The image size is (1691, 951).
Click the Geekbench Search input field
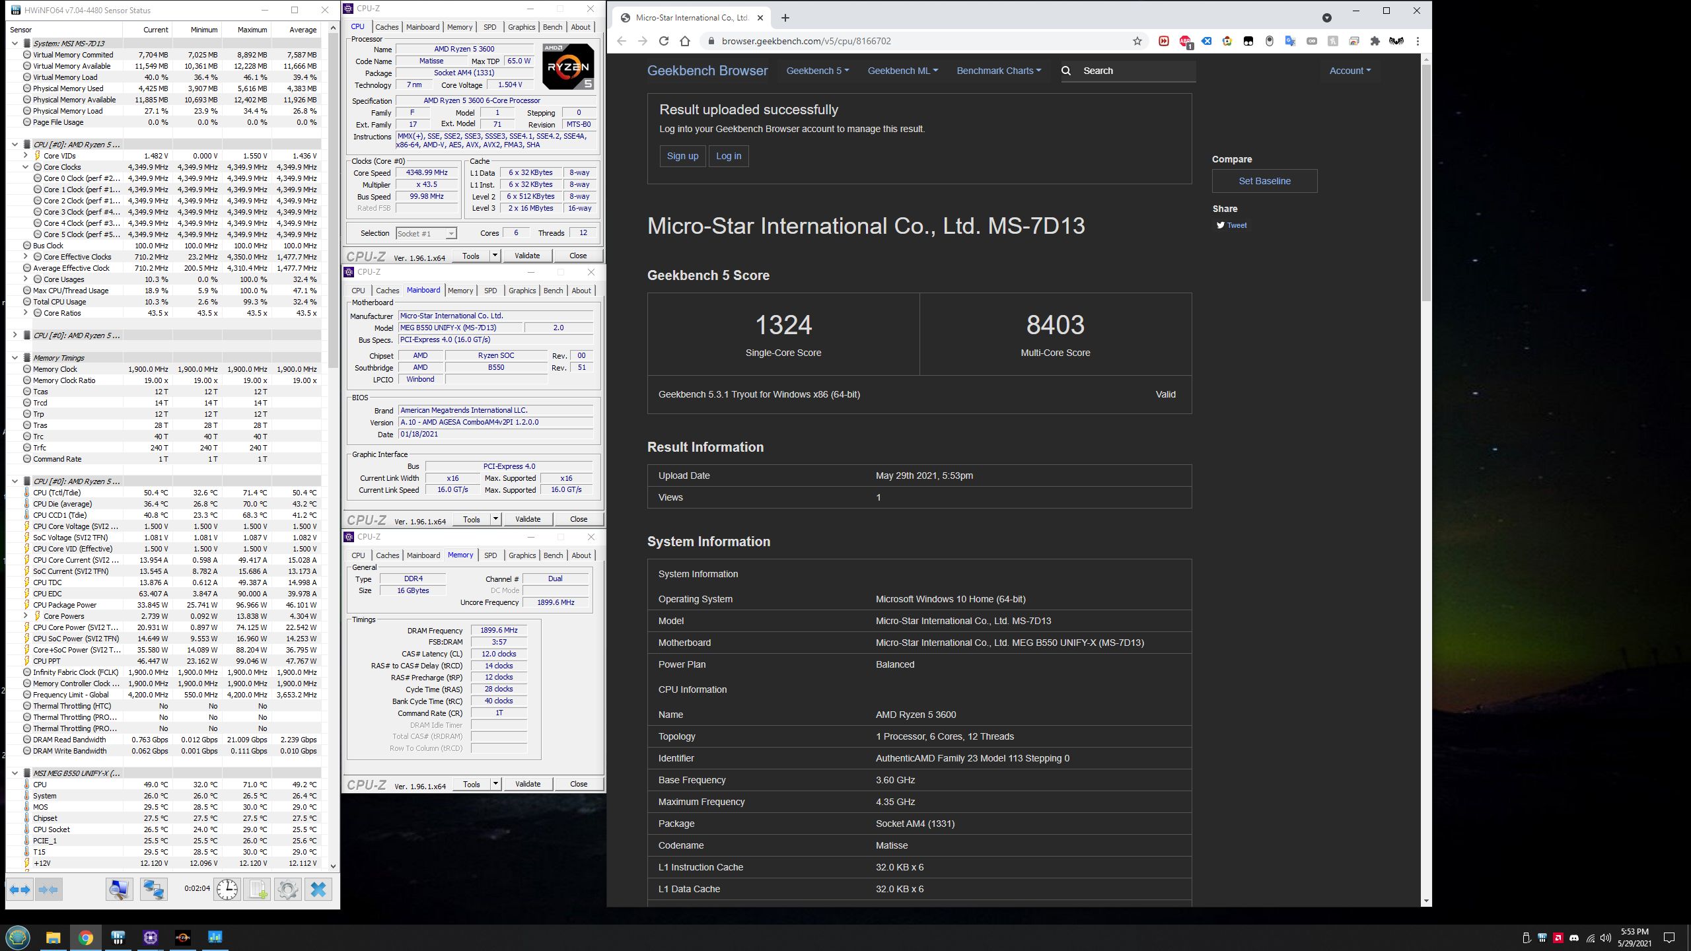click(x=1137, y=71)
